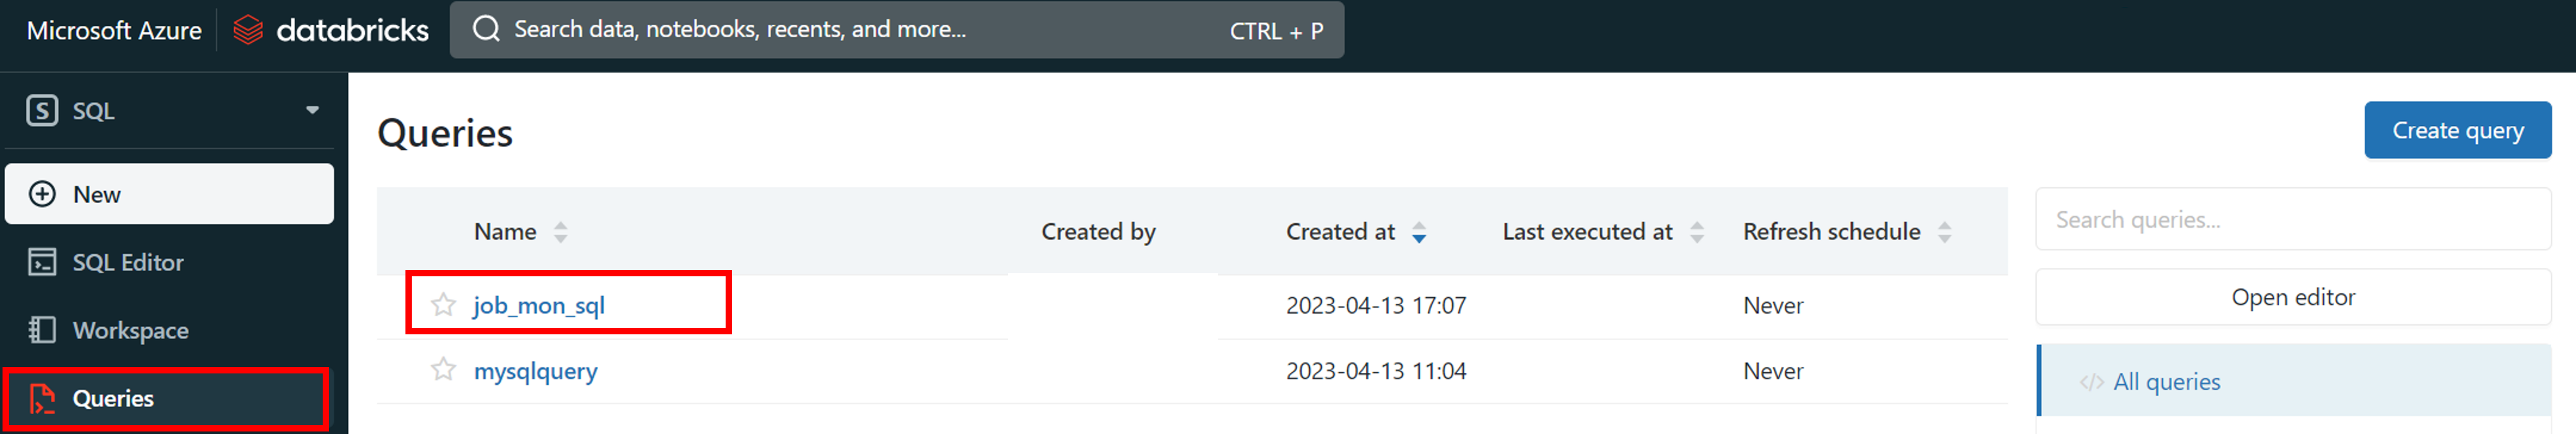2576x434 pixels.
Task: Open Workspace from the sidebar
Action: click(x=130, y=330)
